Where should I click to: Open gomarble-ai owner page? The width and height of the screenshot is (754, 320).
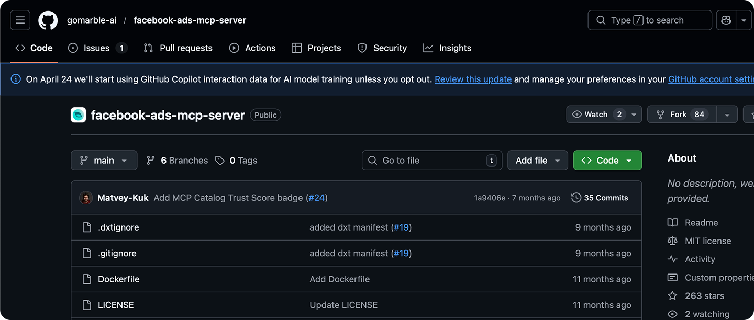coord(92,20)
